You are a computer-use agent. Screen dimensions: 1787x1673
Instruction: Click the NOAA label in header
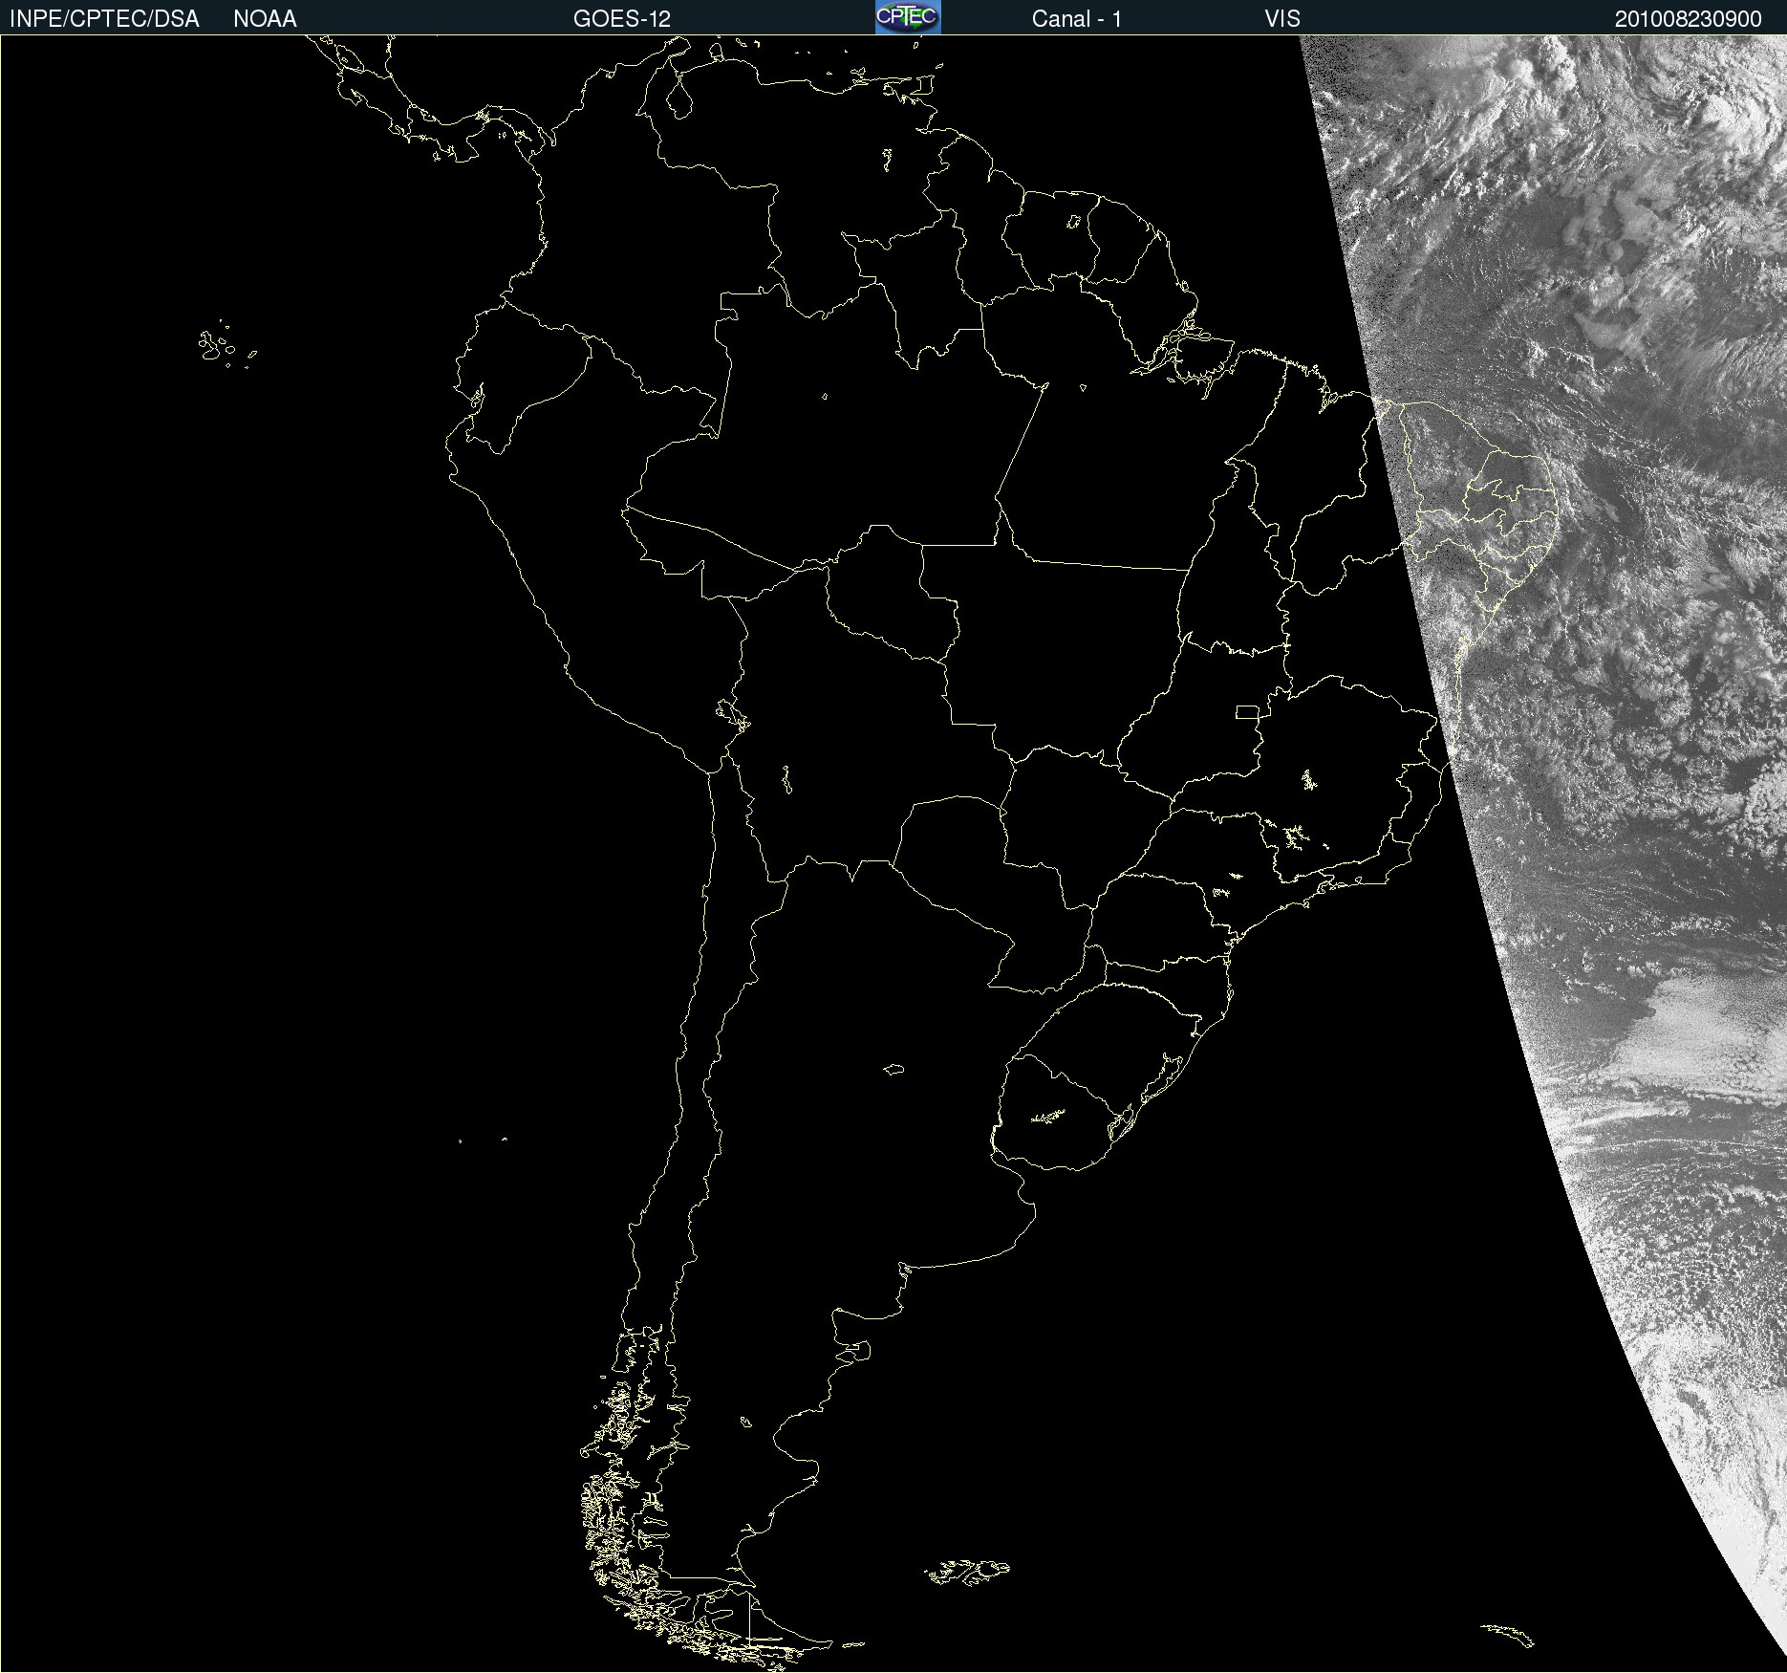265,19
